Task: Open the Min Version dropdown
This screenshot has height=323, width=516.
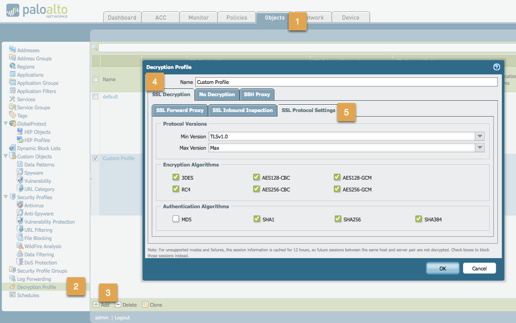Action: (x=480, y=137)
